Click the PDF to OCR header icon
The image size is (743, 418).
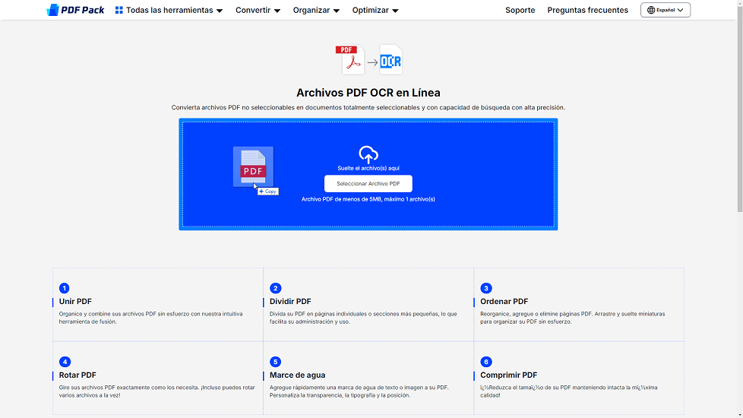368,60
